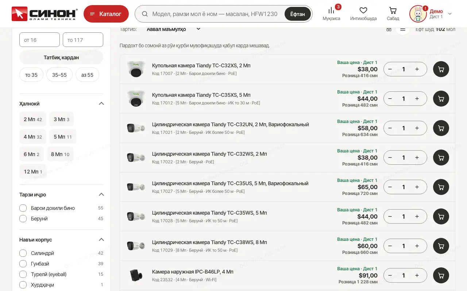467x291 pixels.
Task: Check the Гунбазӣ housing type filter
Action: 23,264
